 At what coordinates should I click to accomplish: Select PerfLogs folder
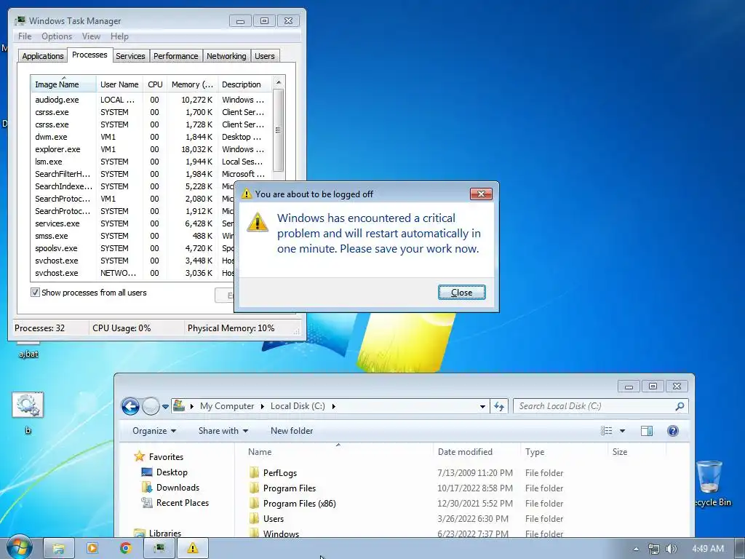[x=280, y=473]
